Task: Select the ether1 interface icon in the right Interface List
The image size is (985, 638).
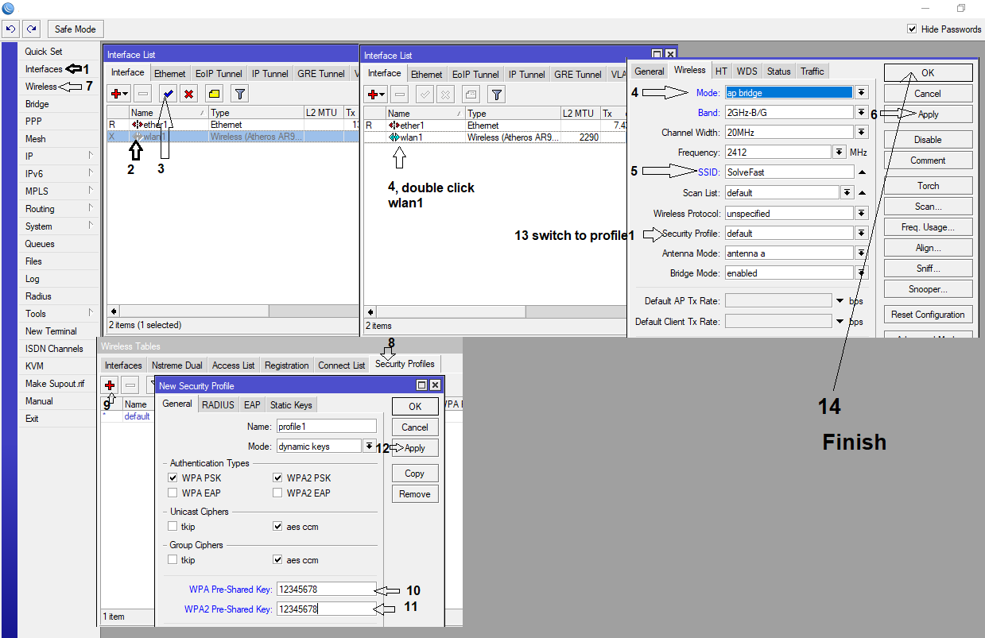Action: (x=394, y=126)
